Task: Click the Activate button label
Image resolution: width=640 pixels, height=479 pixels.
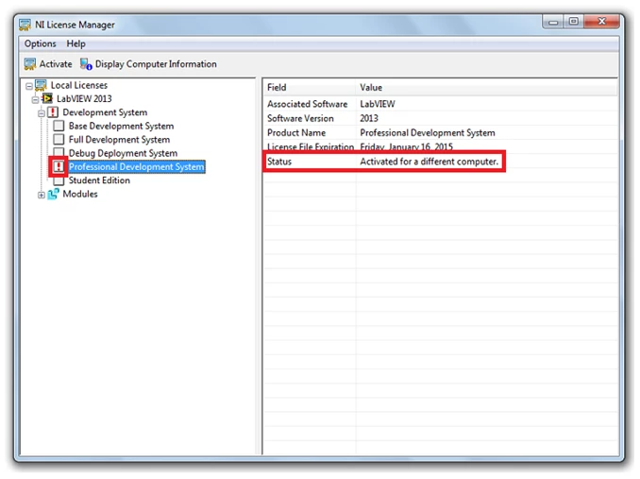Action: 56,64
